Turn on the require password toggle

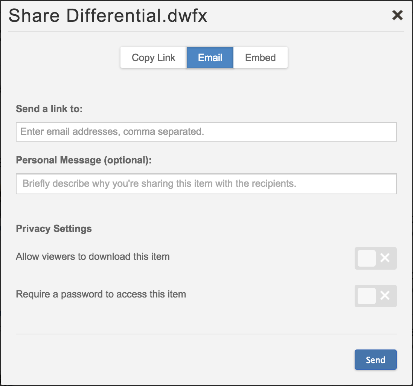[375, 296]
